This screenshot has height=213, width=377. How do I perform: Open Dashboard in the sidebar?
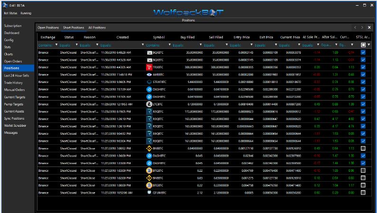coord(11,33)
